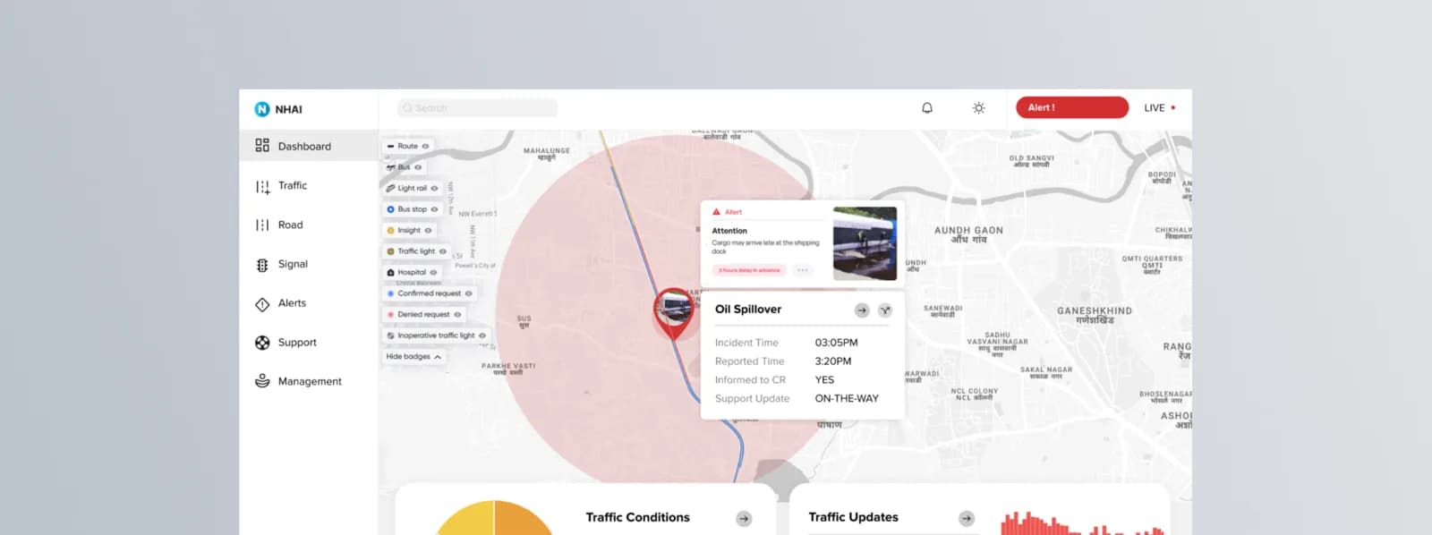Click the AUNDH GAON map label
This screenshot has width=1432, height=535.
point(968,231)
